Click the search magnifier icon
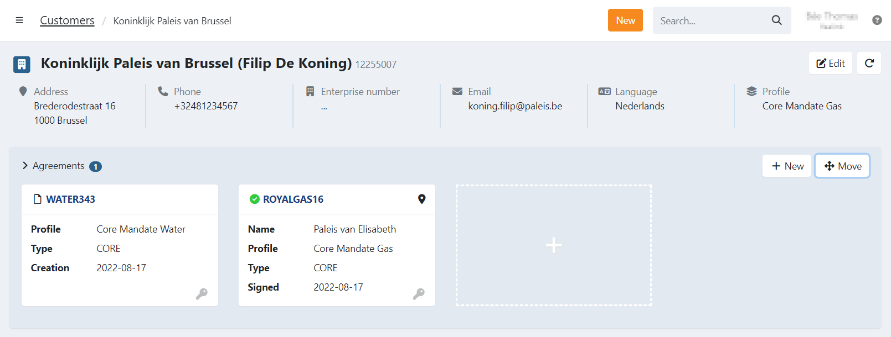Image resolution: width=891 pixels, height=337 pixels. pos(776,20)
